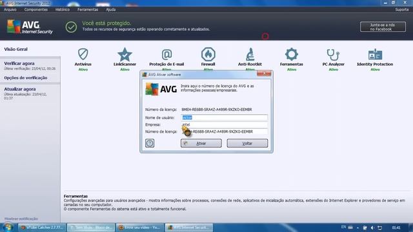Open the Ferramentas gear component
Image resolution: width=413 pixels, height=232 pixels.
click(x=291, y=57)
